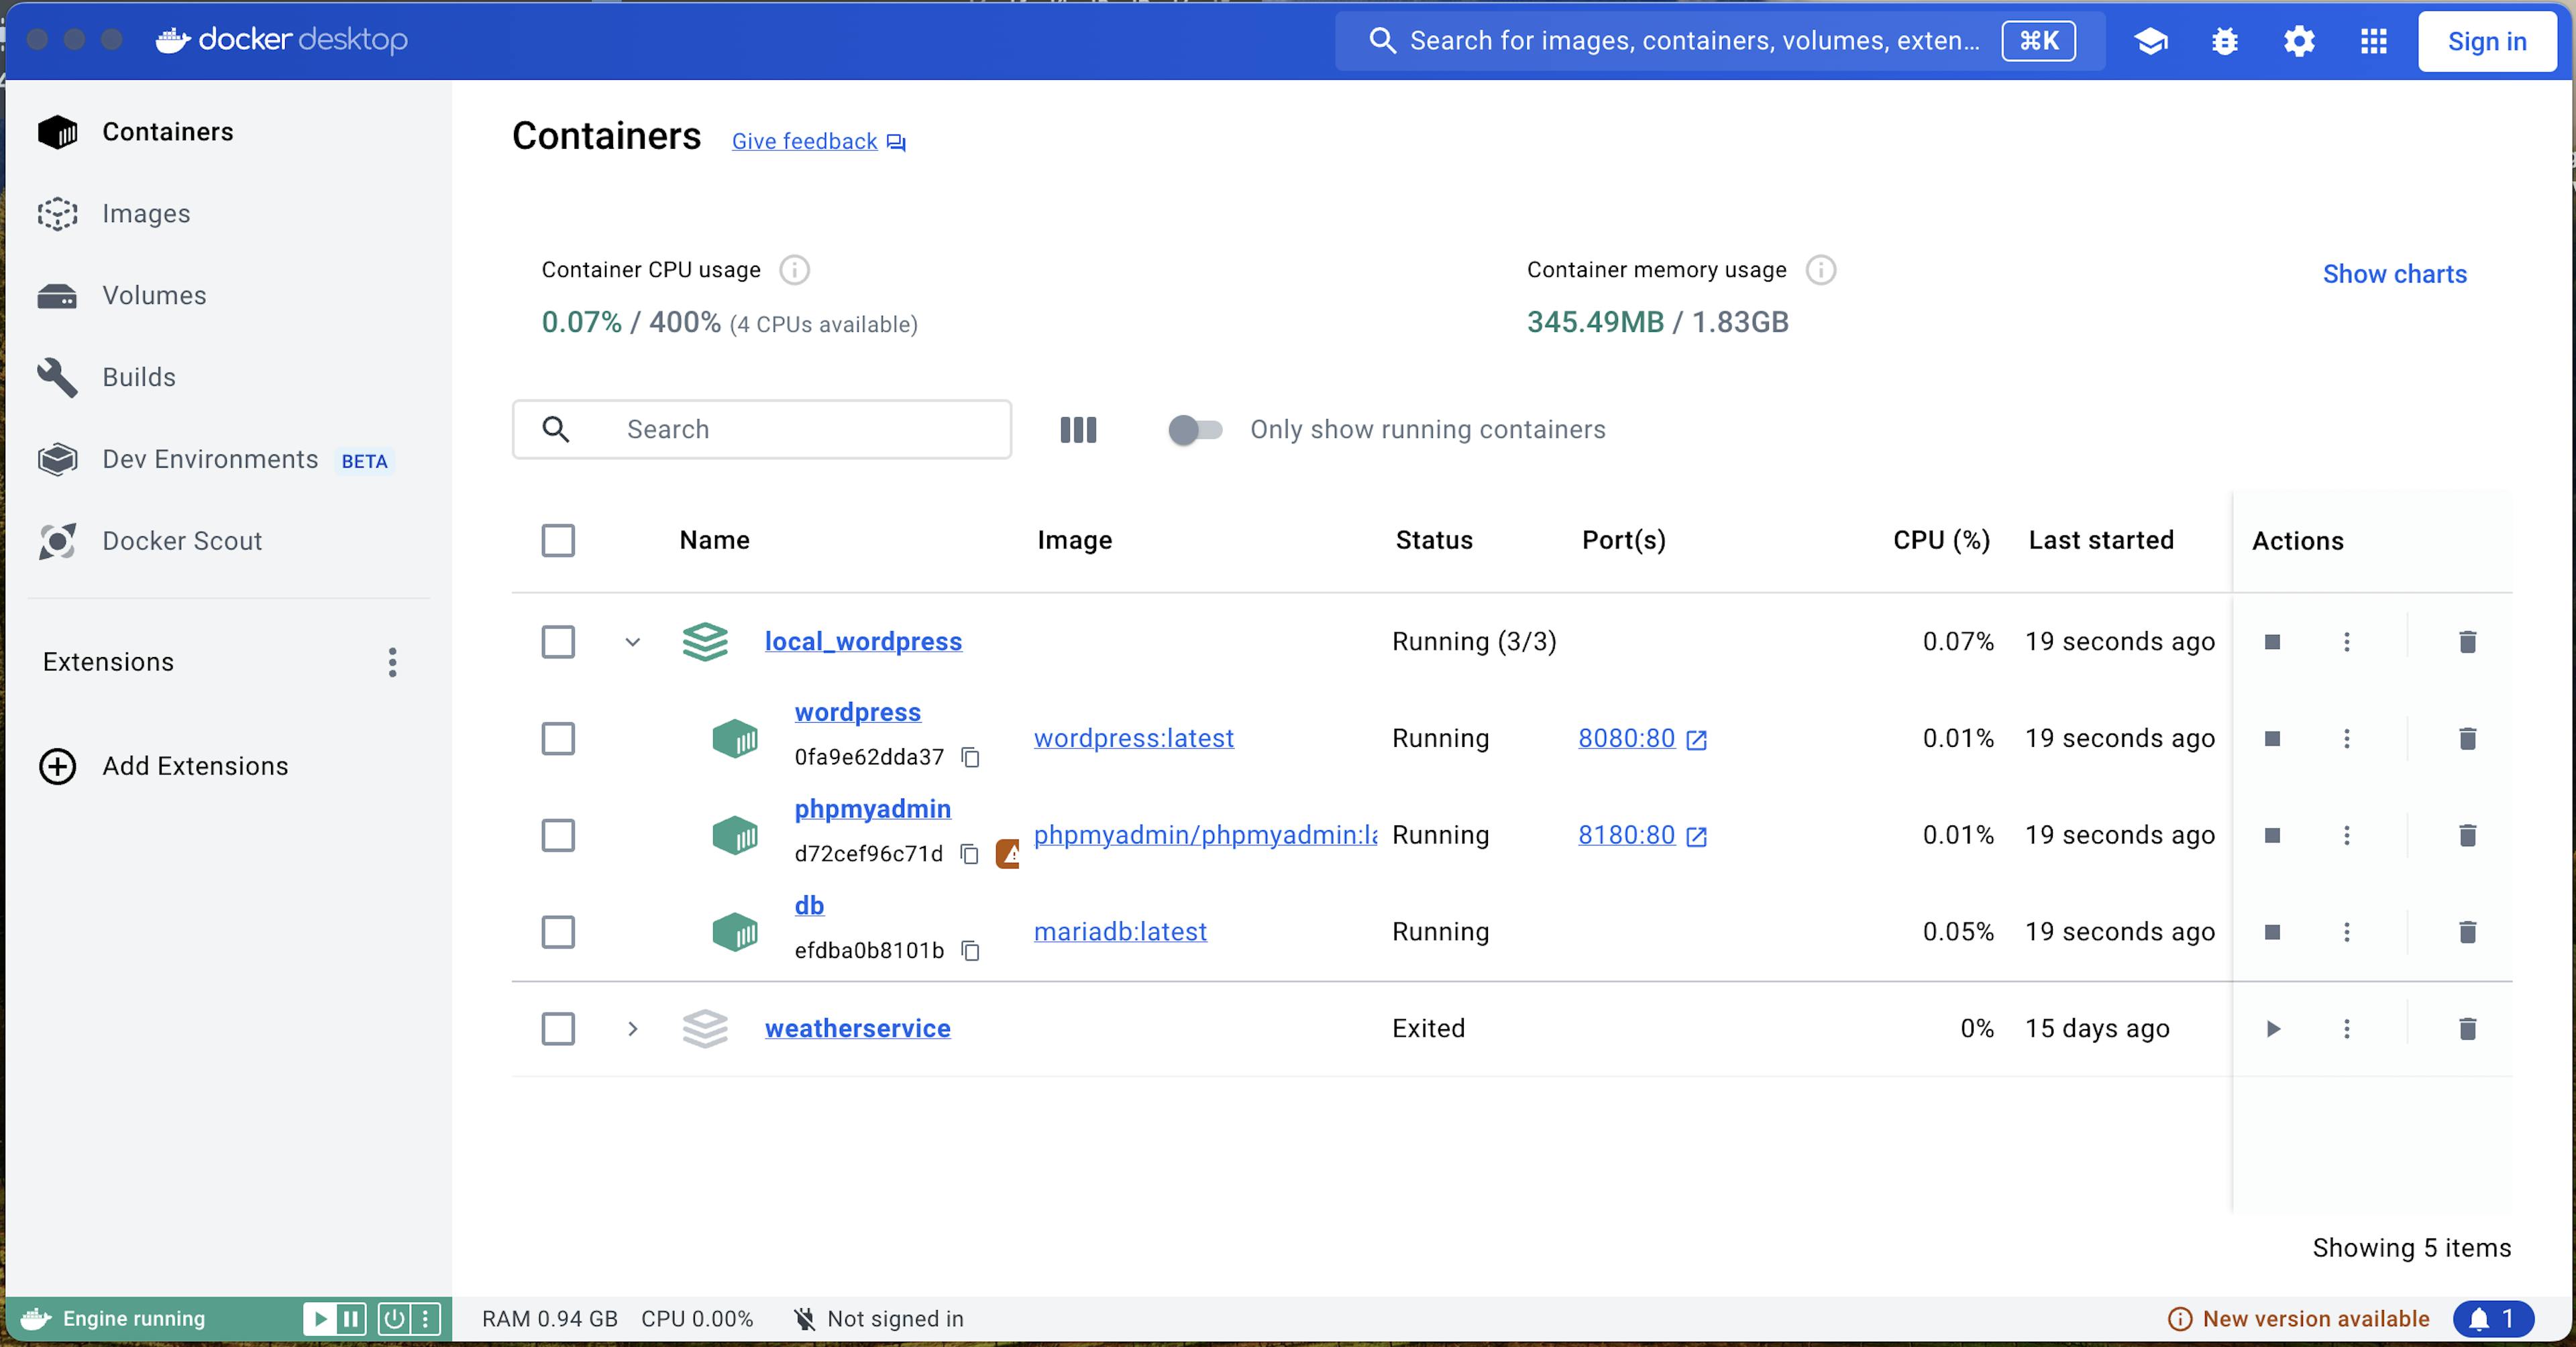Open more actions menu for weatherservice

2346,1029
